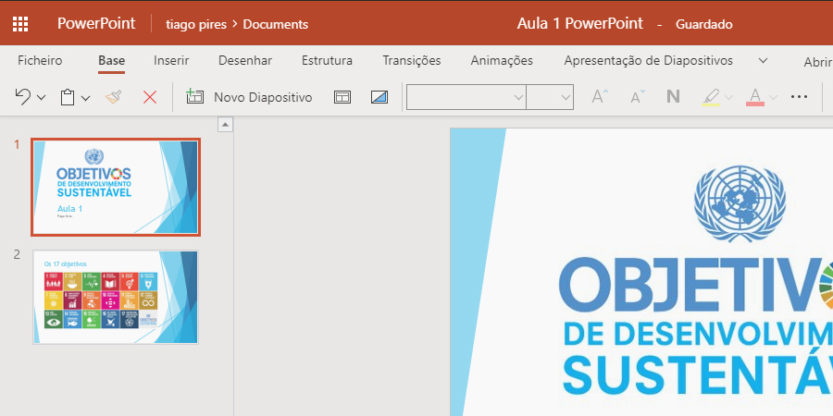This screenshot has height=416, width=833.
Task: Open Apresentação de Diapositivos tab
Action: (648, 60)
